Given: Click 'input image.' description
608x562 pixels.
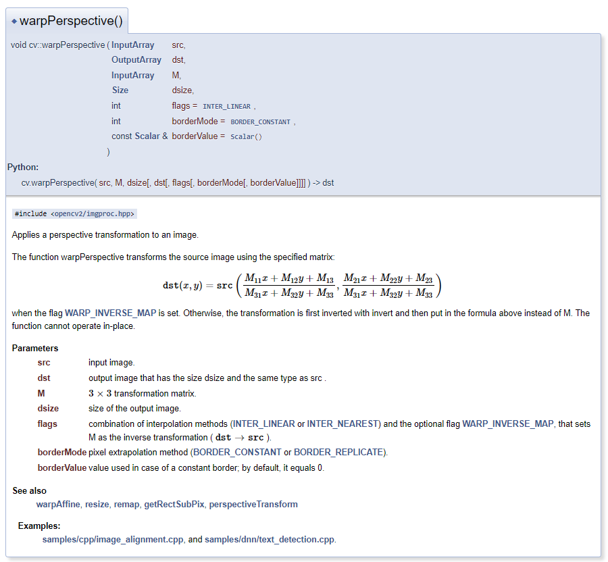Looking at the screenshot, I should (111, 362).
